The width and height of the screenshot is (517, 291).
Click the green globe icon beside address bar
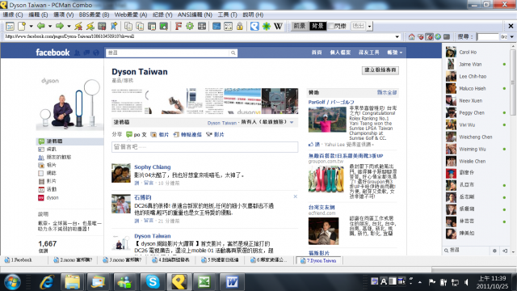coord(438,36)
